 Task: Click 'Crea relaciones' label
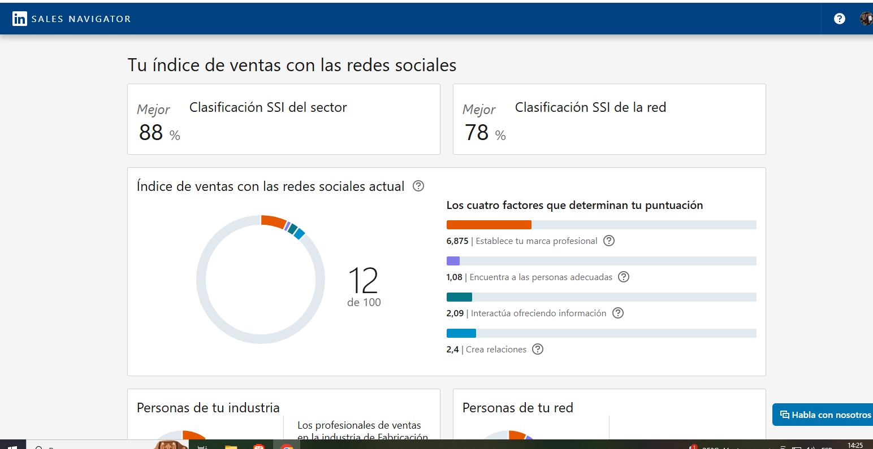coord(496,350)
